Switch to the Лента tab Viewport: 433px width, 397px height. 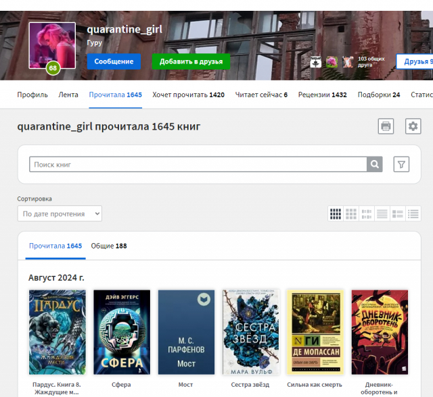[68, 95]
